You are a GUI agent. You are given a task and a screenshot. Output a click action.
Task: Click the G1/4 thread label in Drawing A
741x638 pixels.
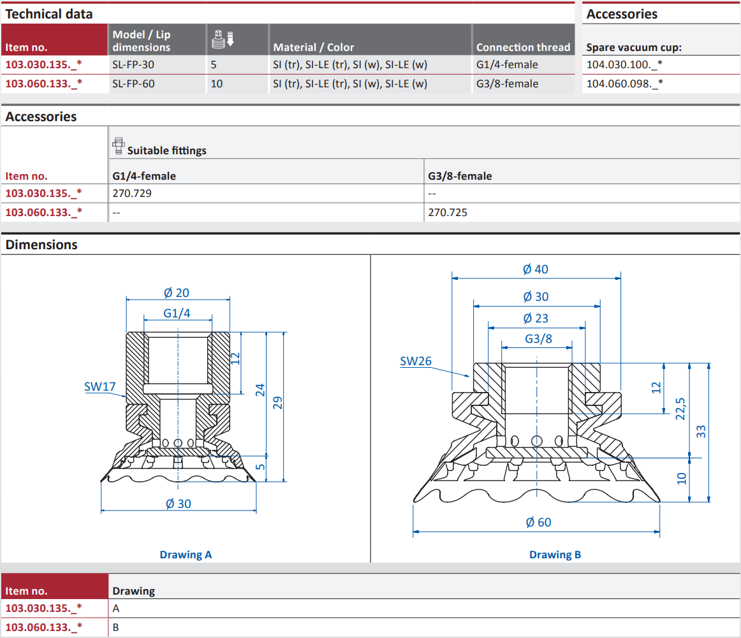pyautogui.click(x=177, y=313)
